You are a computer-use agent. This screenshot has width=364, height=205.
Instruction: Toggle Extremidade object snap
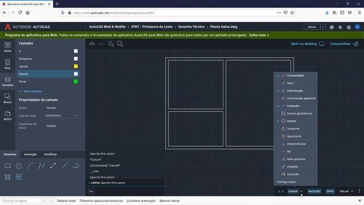(295, 76)
